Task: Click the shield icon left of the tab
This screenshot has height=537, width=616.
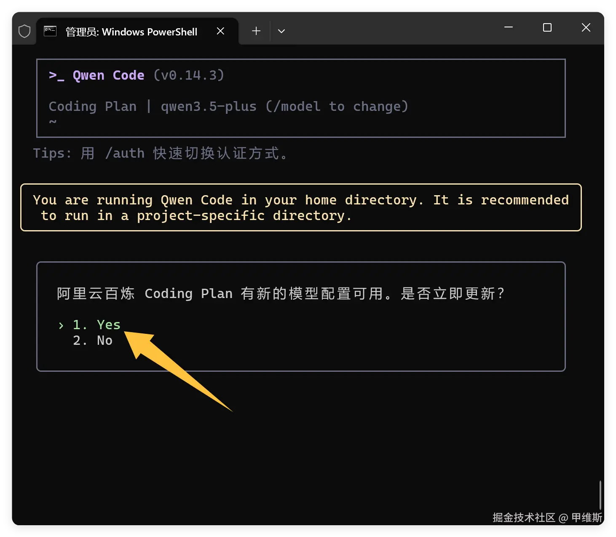Action: (x=24, y=31)
